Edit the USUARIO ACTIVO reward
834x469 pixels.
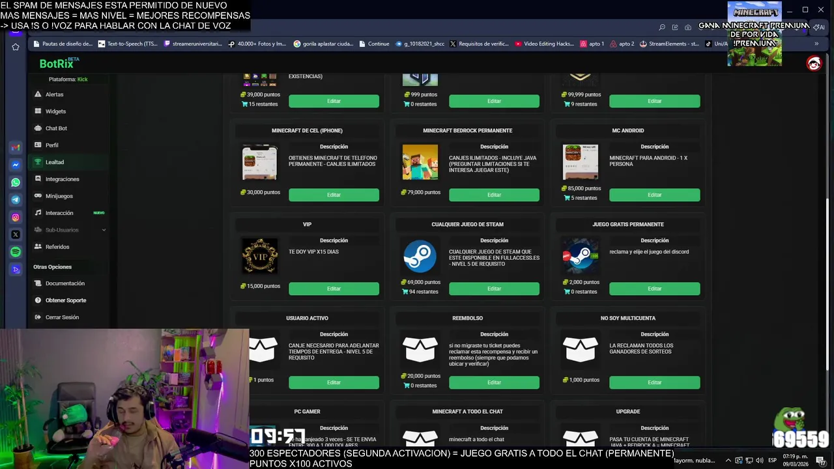click(334, 382)
